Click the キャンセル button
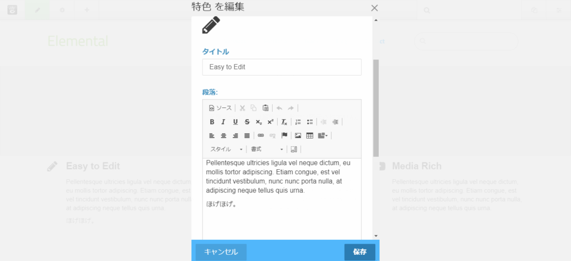Viewport: 571px width, 261px height. [221, 252]
